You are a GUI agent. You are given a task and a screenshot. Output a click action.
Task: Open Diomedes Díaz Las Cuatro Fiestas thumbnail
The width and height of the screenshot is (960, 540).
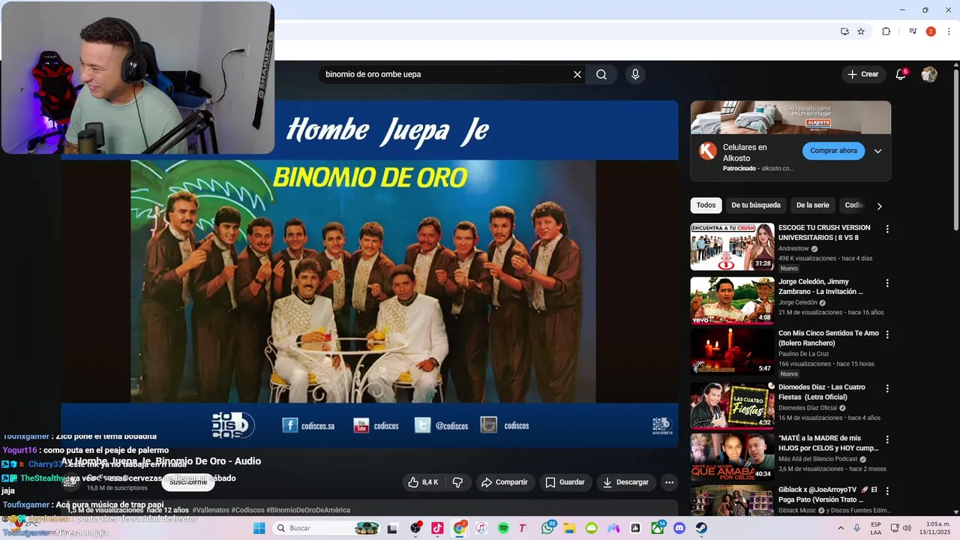click(732, 406)
